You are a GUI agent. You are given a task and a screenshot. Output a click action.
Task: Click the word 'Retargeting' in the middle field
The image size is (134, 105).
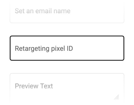coord(32,49)
